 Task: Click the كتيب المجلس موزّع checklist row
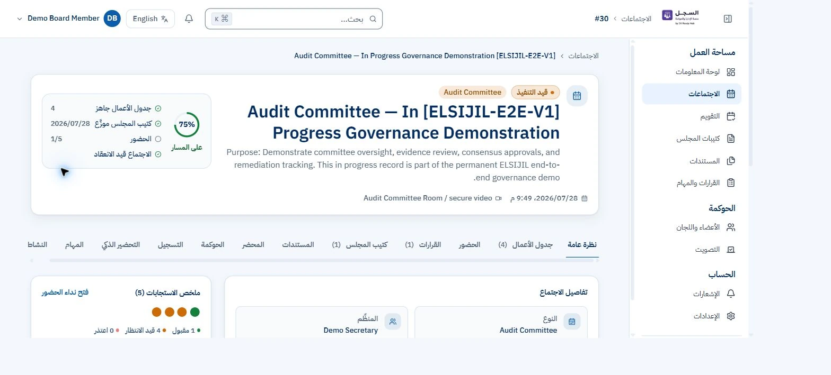106,124
